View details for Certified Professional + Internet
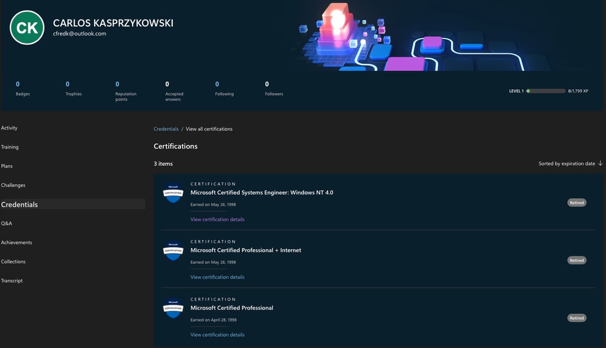The width and height of the screenshot is (606, 348). (x=218, y=277)
